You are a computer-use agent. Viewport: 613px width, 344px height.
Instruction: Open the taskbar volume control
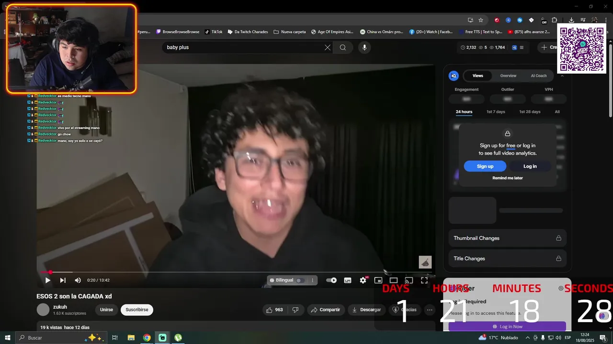pos(559,338)
